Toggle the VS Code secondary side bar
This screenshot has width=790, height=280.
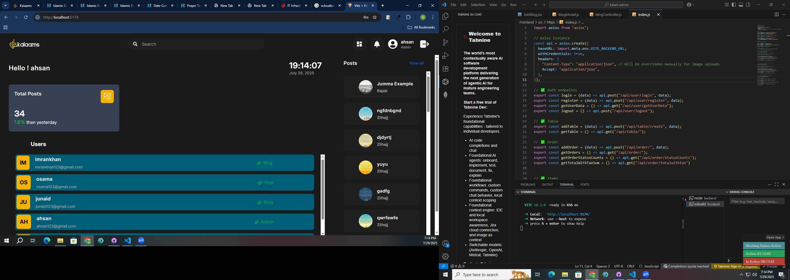point(748,5)
